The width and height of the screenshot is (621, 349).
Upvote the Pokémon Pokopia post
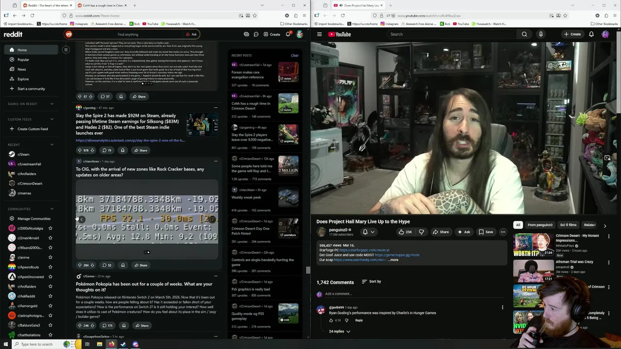pyautogui.click(x=80, y=325)
